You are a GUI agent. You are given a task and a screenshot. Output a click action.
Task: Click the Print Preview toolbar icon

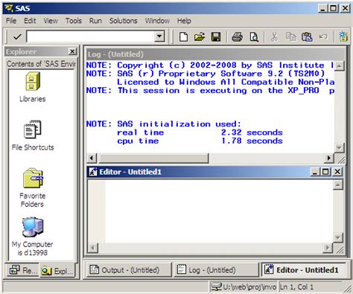[x=254, y=37]
